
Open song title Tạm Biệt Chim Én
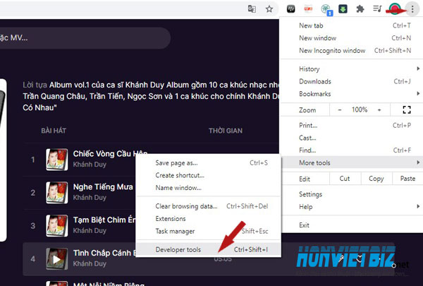click(x=104, y=220)
